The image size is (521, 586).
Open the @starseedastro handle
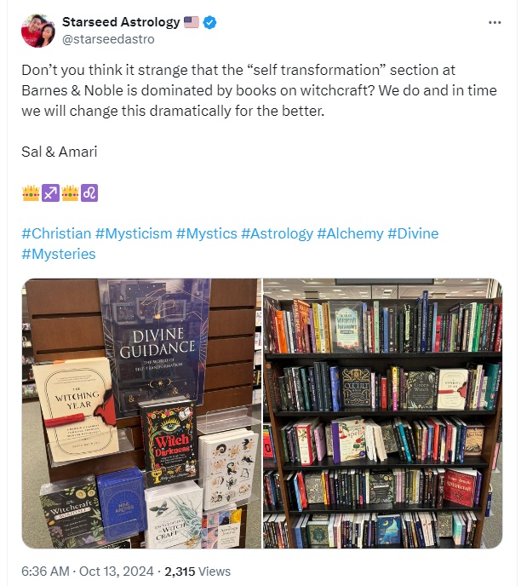coord(108,39)
